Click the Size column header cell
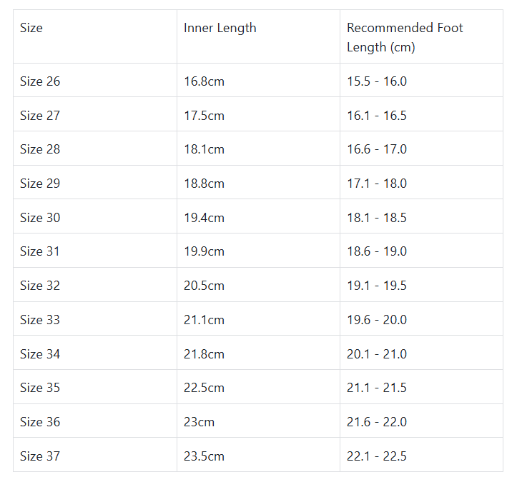 [x=31, y=29]
